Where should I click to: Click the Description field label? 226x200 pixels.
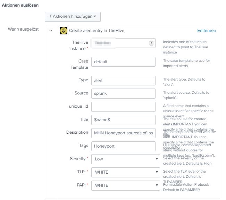[x=77, y=132]
